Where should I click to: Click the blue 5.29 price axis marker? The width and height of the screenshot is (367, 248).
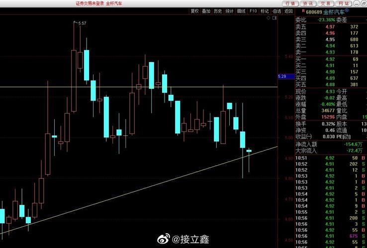[286, 76]
